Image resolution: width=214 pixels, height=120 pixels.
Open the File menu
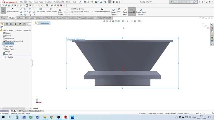(x=21, y=2)
